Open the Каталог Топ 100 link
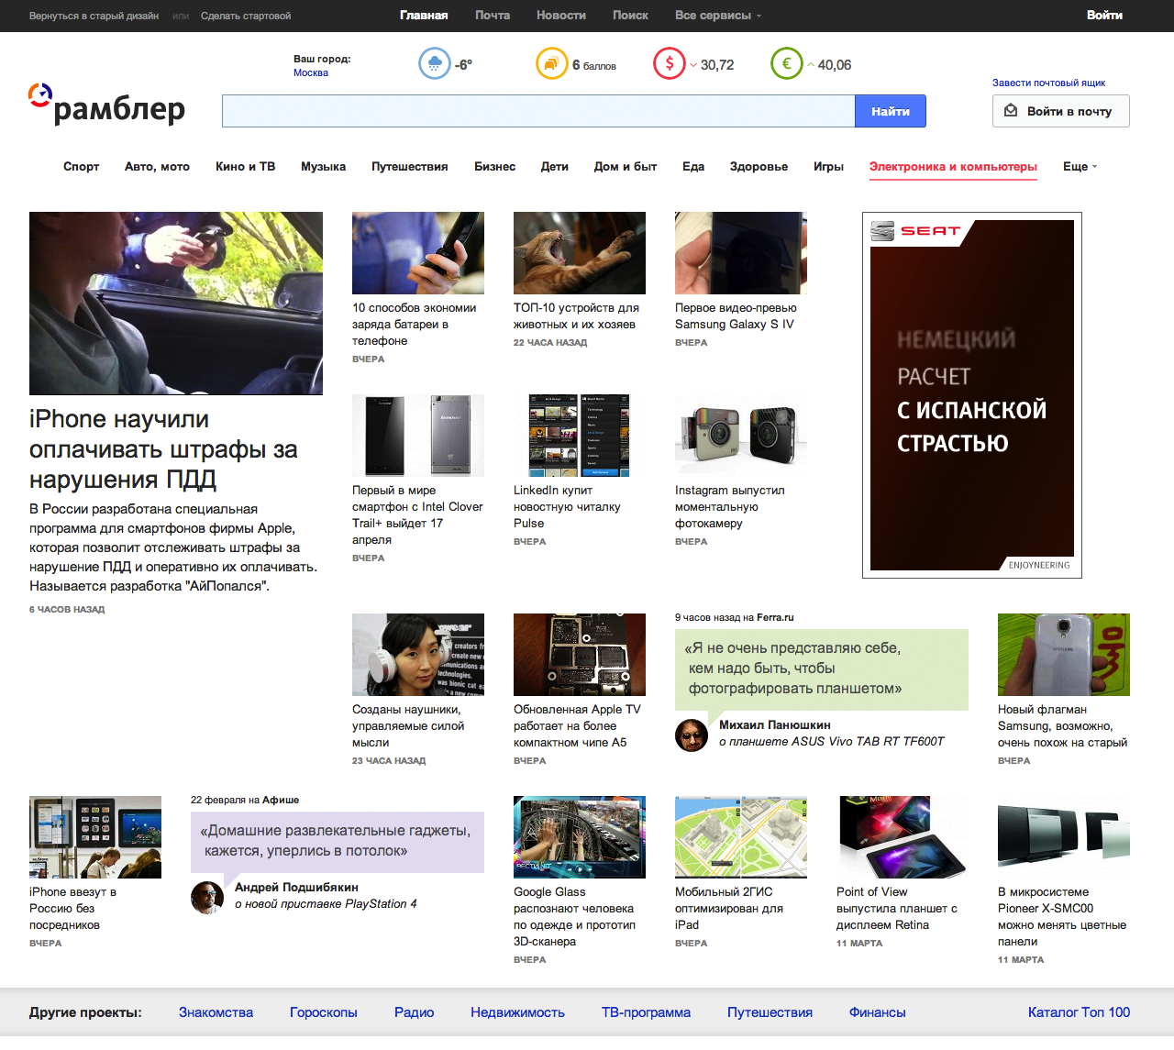The width and height of the screenshot is (1174, 1050). tap(1079, 1012)
